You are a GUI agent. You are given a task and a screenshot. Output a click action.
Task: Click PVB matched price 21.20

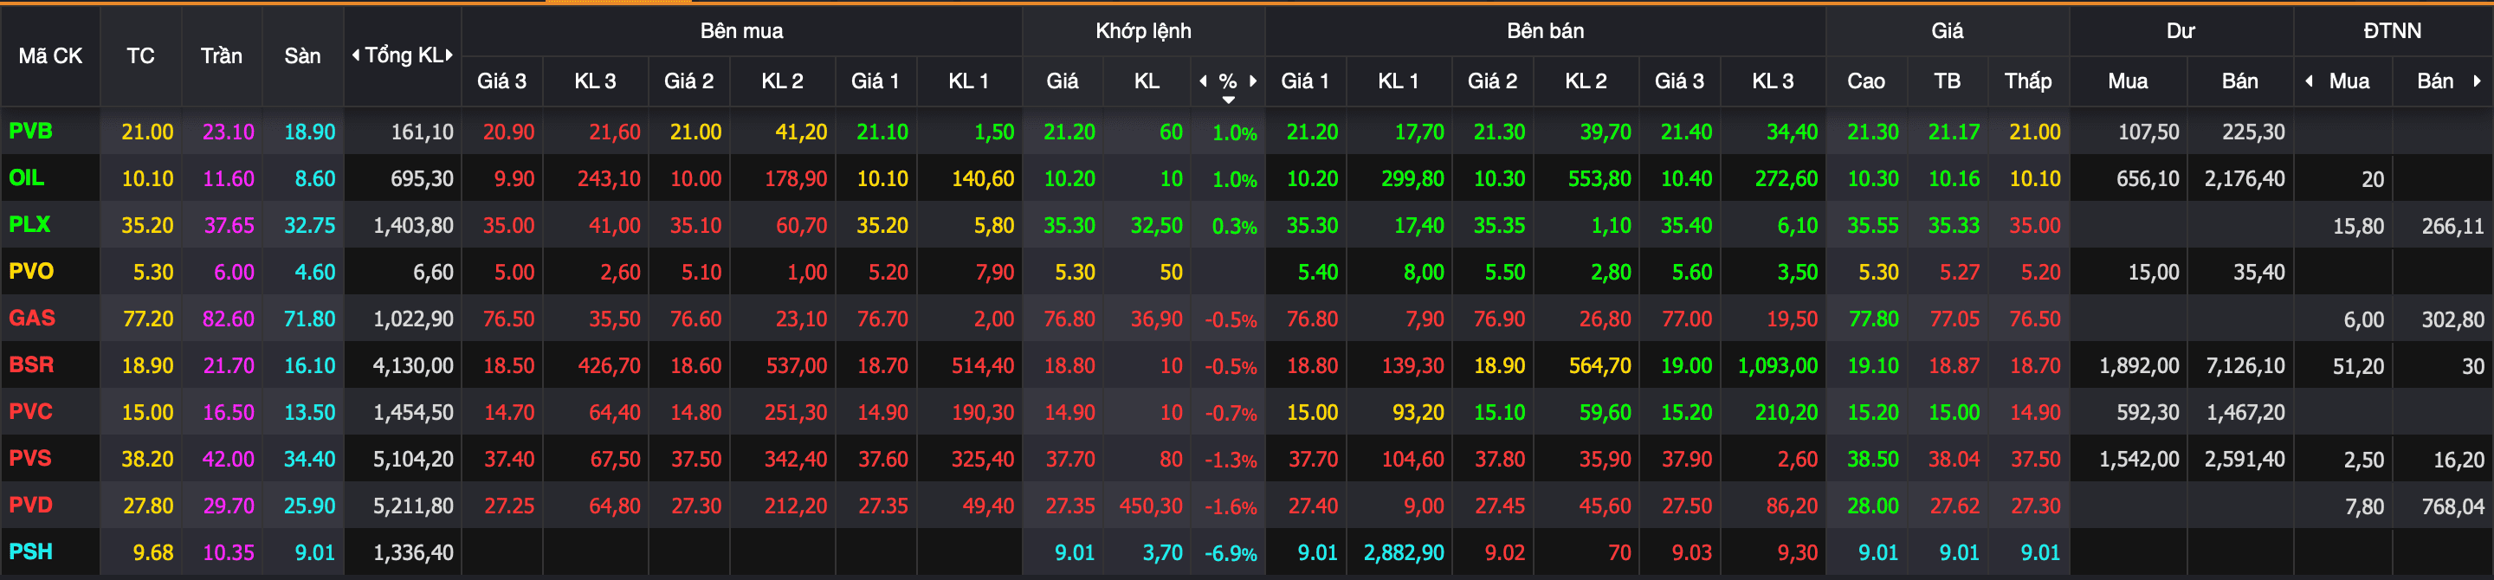(x=1069, y=132)
